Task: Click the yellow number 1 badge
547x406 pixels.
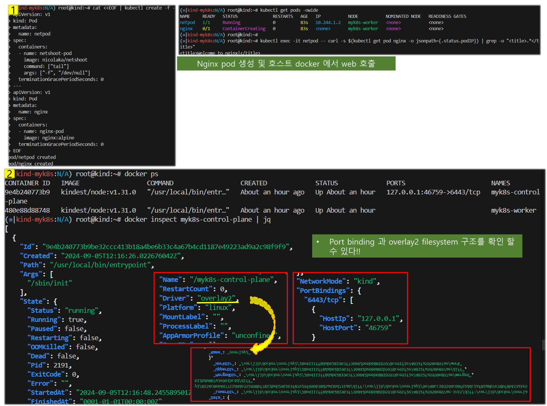Action: coord(12,10)
